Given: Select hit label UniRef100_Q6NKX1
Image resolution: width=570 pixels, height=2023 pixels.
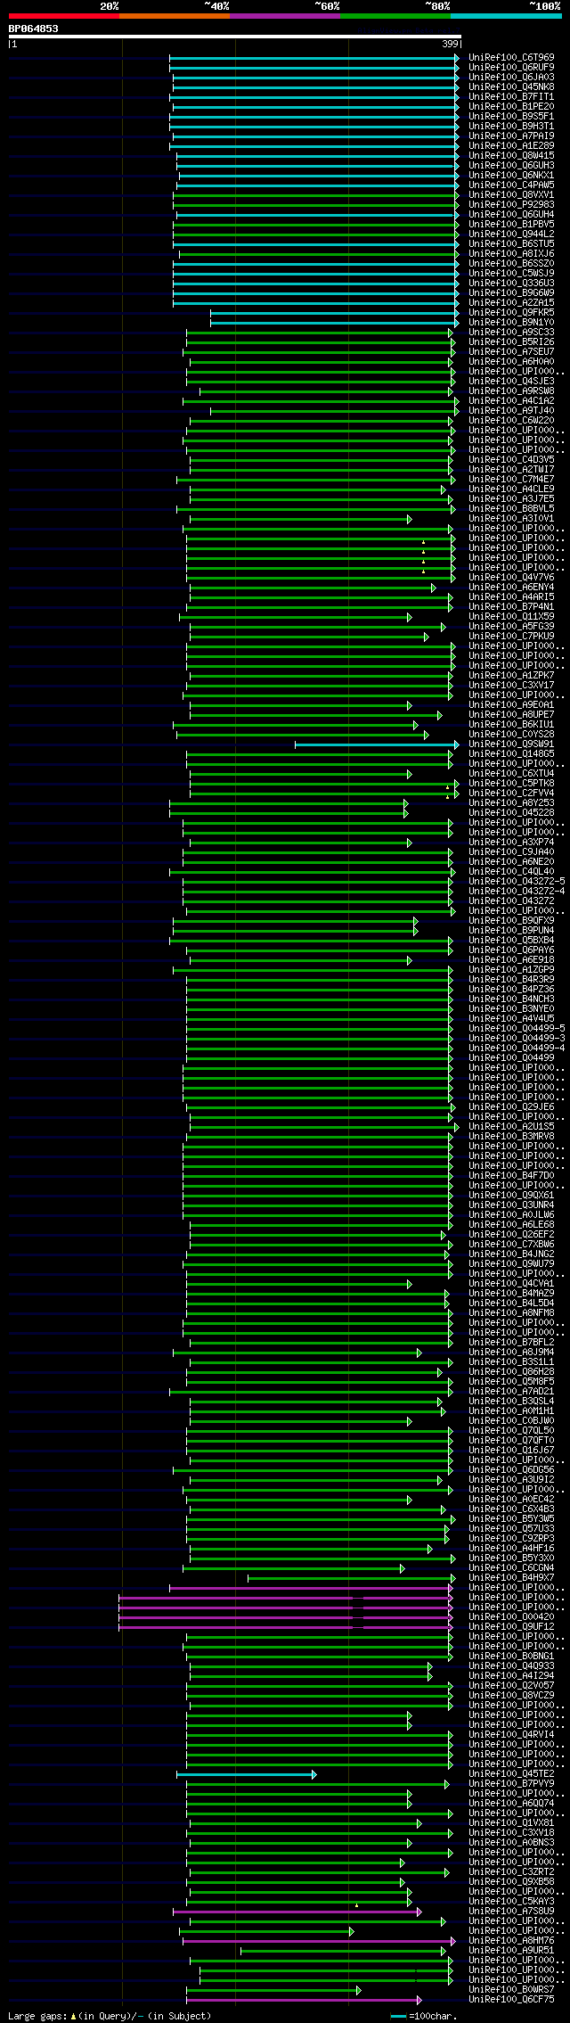Looking at the screenshot, I should pos(511,176).
